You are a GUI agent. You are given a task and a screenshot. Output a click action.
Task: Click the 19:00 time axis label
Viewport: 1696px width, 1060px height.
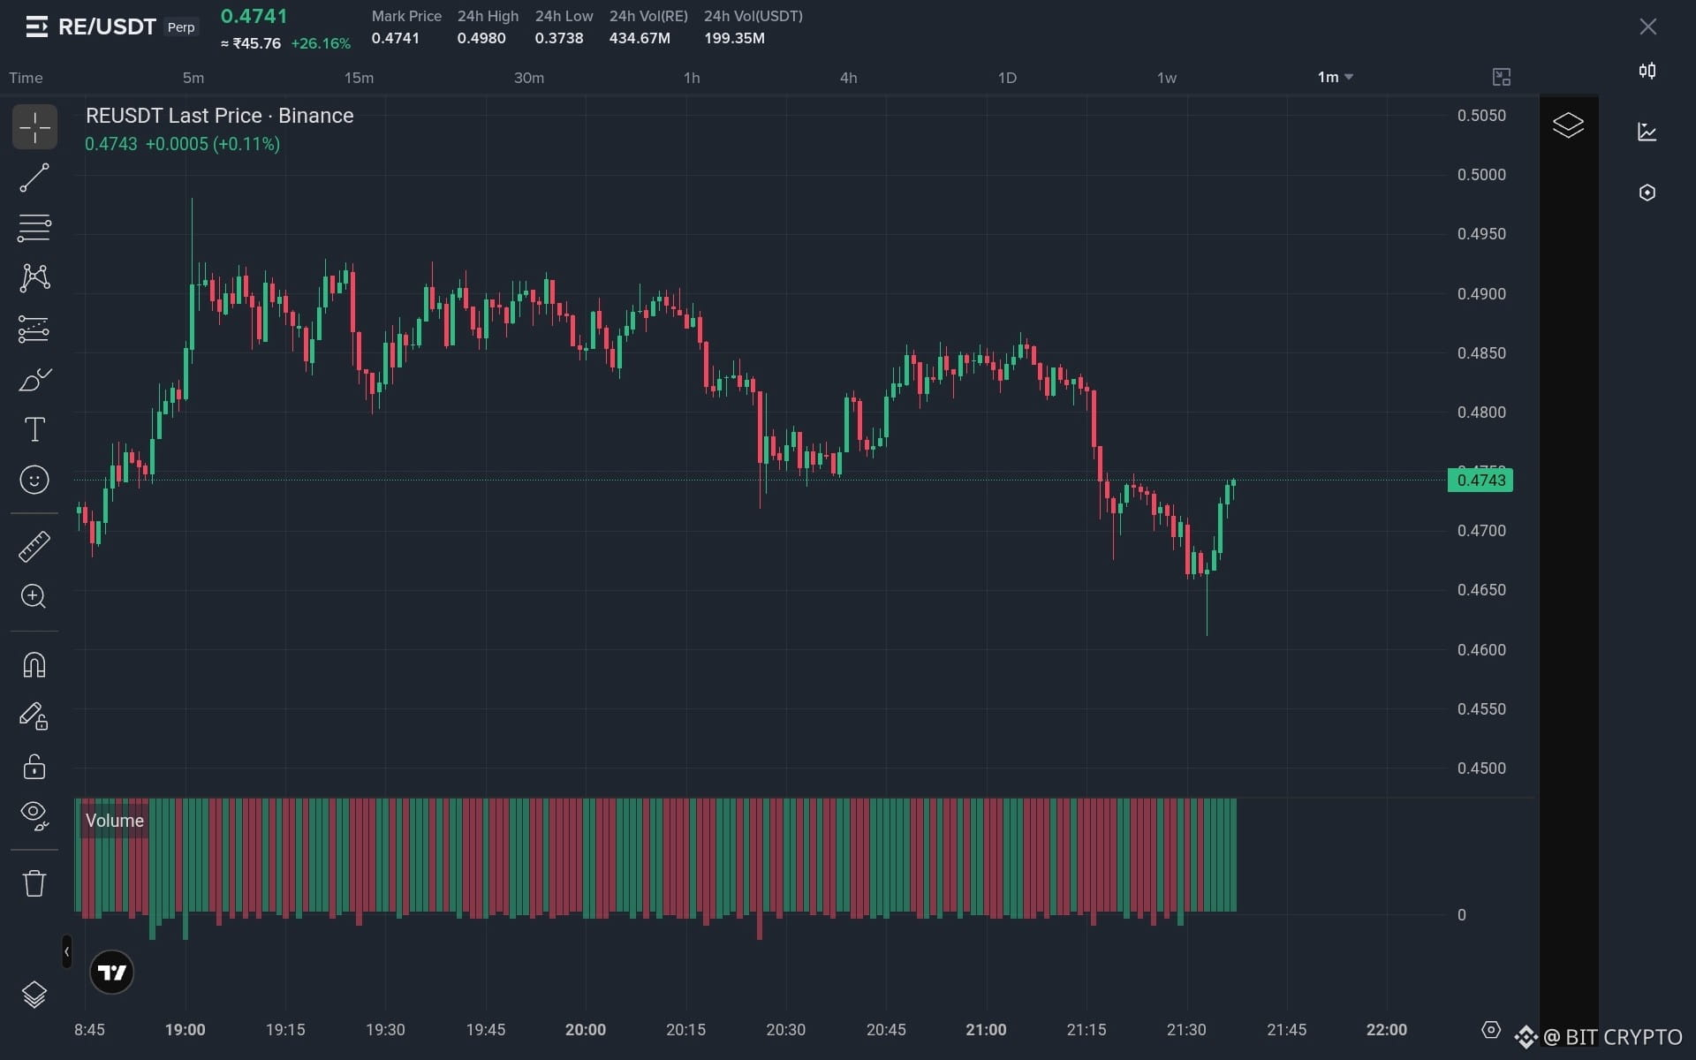pyautogui.click(x=185, y=1030)
